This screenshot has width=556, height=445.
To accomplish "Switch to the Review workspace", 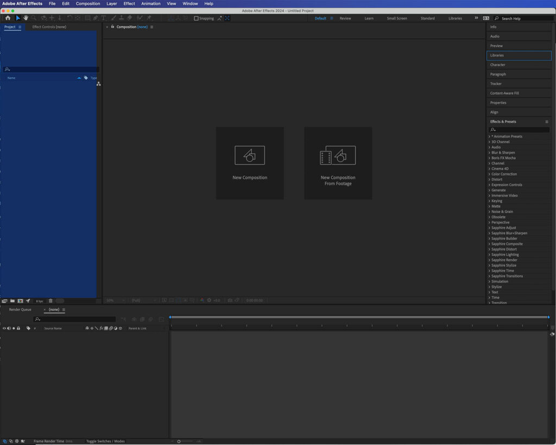I will coord(345,18).
